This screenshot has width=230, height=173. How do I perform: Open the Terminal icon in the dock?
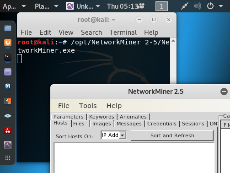coord(8,57)
